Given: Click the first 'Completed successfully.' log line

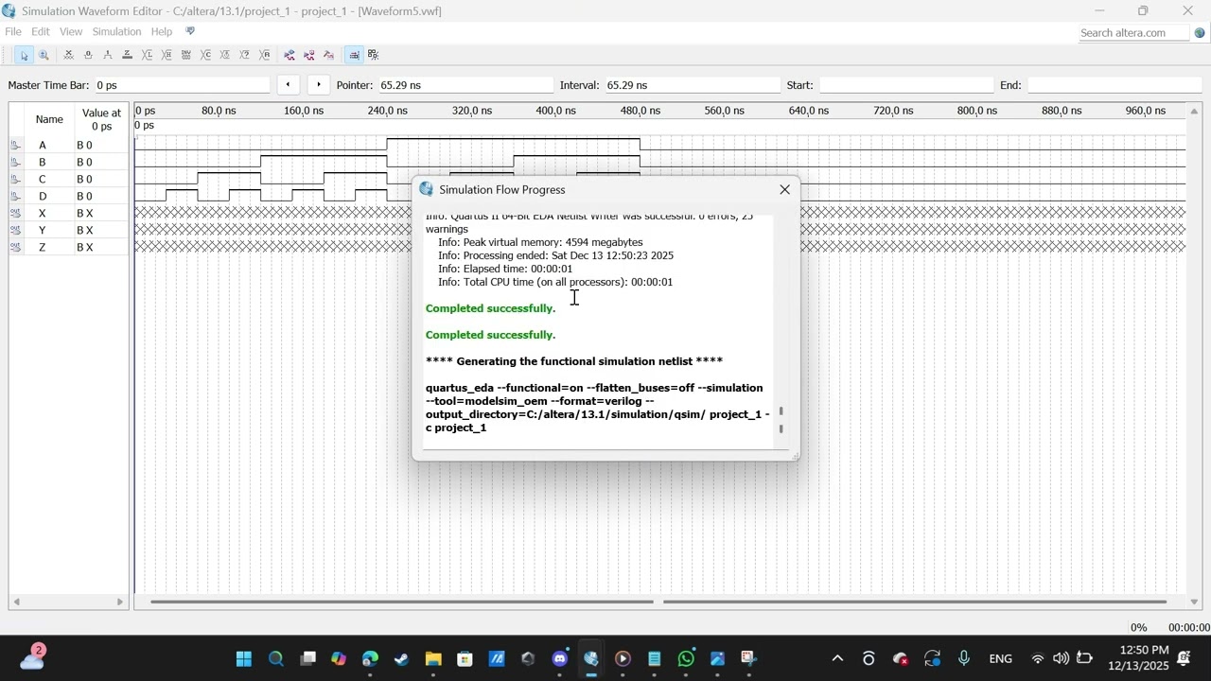Looking at the screenshot, I should point(490,308).
